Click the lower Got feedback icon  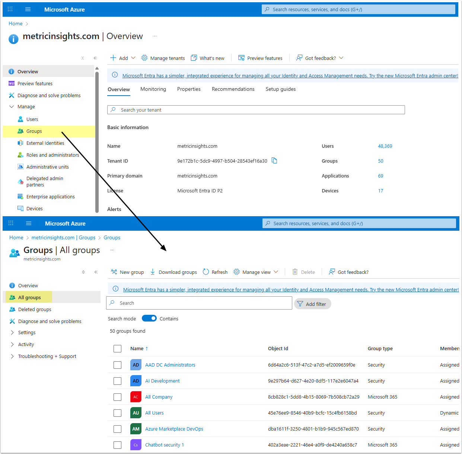pyautogui.click(x=332, y=272)
